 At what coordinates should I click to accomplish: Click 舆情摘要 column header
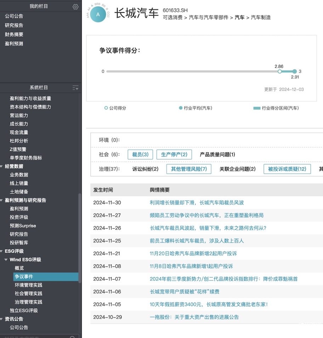pyautogui.click(x=160, y=190)
